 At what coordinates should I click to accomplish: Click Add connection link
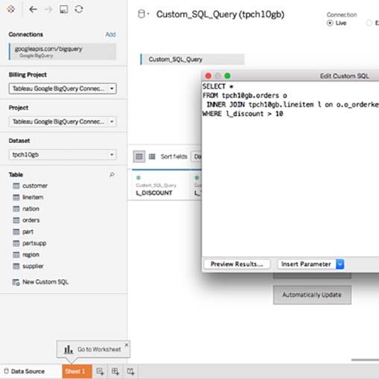(110, 34)
